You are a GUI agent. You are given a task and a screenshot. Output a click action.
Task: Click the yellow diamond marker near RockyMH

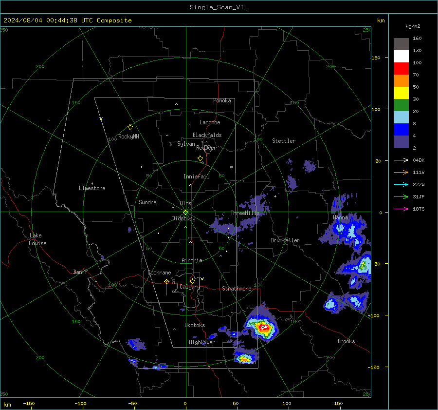click(x=130, y=127)
